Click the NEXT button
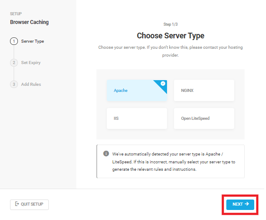Screen dimensions: 266x220 [240, 204]
